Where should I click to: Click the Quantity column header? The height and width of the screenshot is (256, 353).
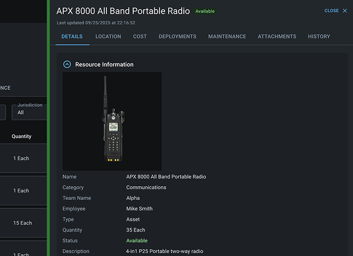click(x=22, y=136)
